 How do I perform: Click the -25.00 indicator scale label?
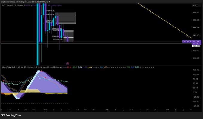tap(196, 97)
